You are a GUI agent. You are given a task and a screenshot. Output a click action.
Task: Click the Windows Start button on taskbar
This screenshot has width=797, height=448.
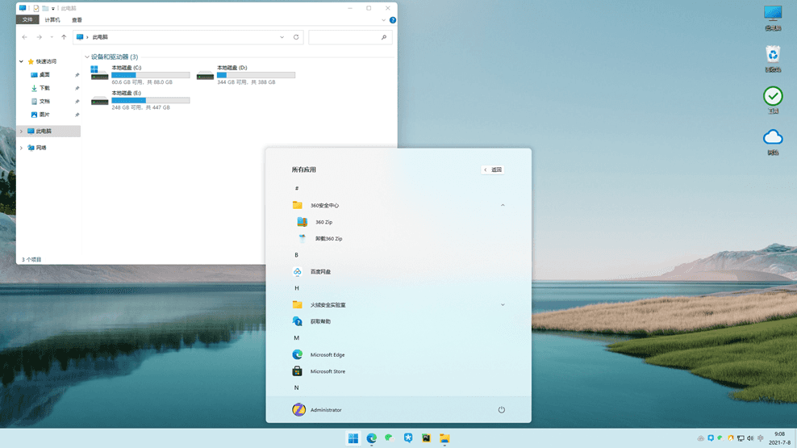353,438
